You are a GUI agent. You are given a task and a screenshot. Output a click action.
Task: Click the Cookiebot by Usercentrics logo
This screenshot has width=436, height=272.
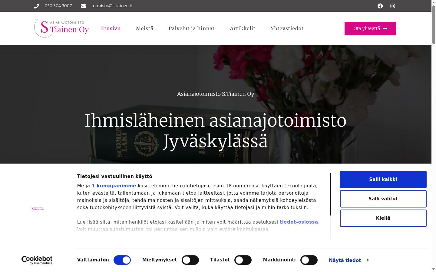pos(37,260)
